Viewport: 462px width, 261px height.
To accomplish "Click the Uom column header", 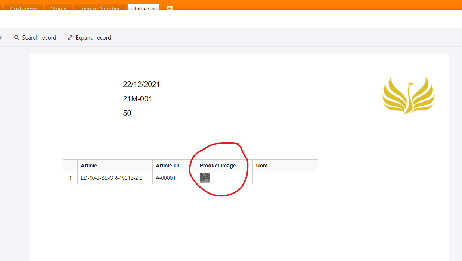I will (262, 166).
